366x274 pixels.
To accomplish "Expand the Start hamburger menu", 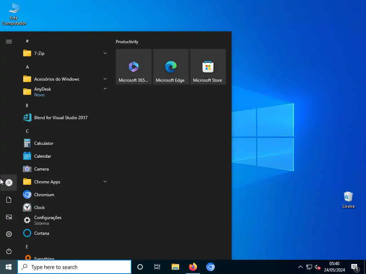I will coord(9,41).
